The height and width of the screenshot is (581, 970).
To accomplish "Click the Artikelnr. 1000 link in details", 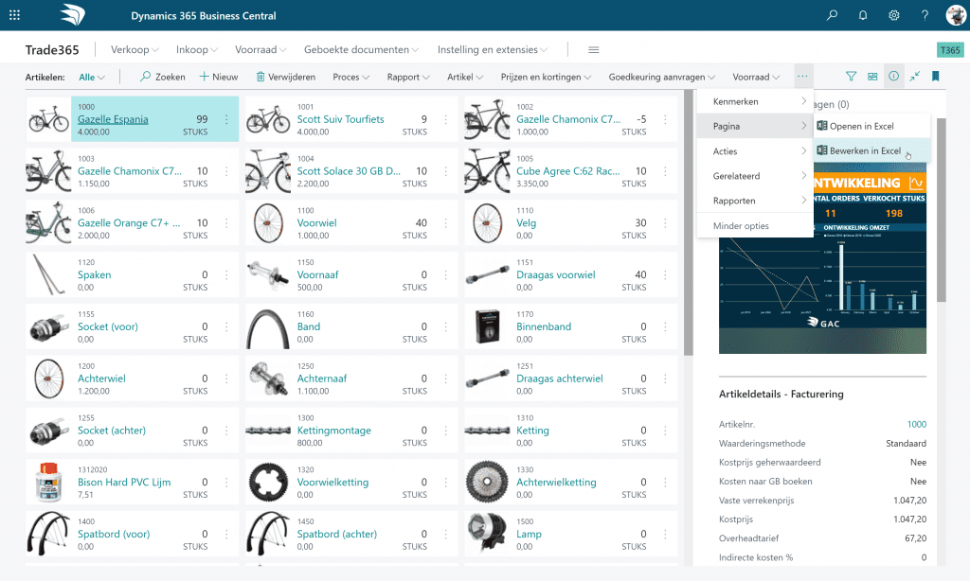I will click(917, 424).
